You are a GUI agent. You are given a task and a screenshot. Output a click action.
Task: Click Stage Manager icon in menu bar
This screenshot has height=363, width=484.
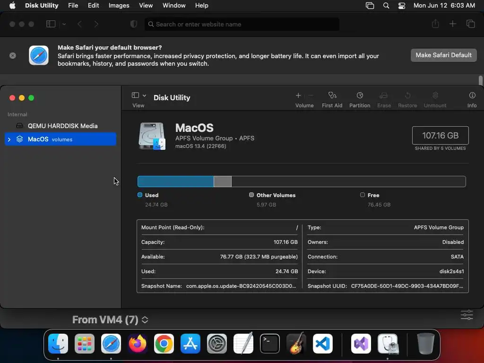(x=370, y=6)
